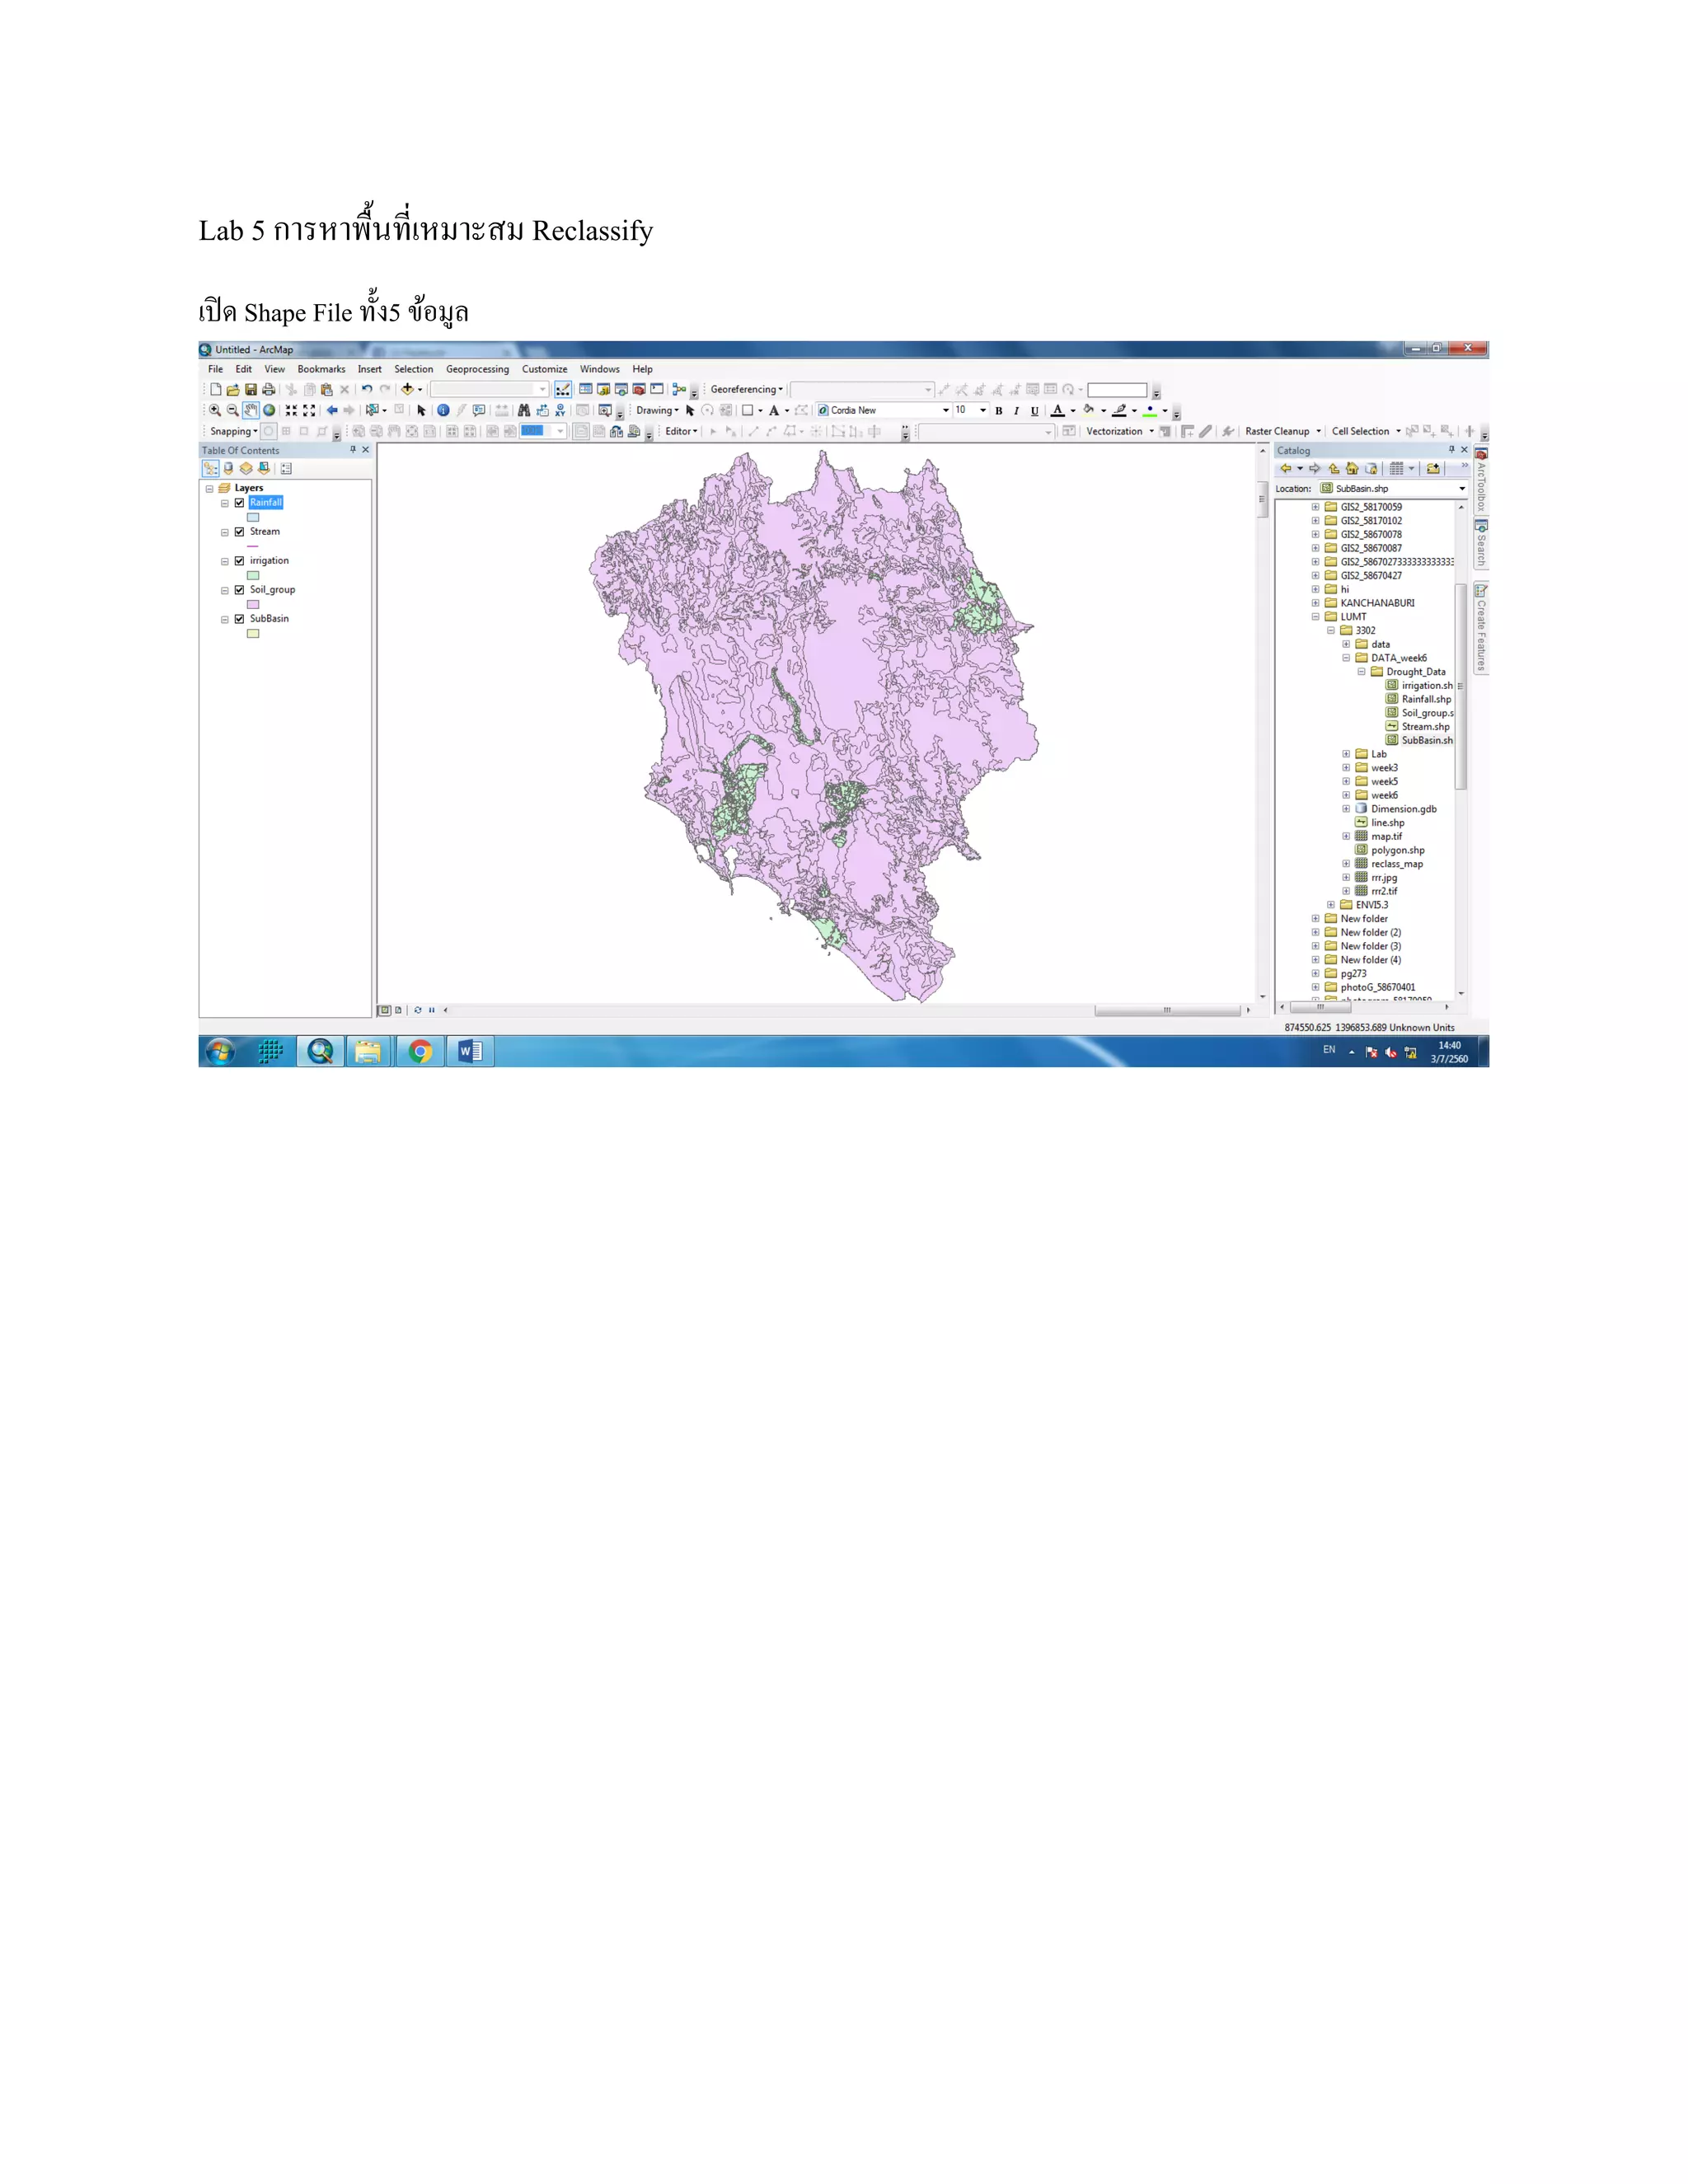This screenshot has width=1688, height=2184.
Task: Hide the SubBasin layer
Action: coord(239,619)
